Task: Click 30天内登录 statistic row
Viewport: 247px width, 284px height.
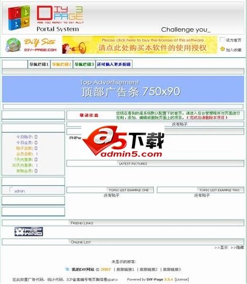Action: pos(25,165)
